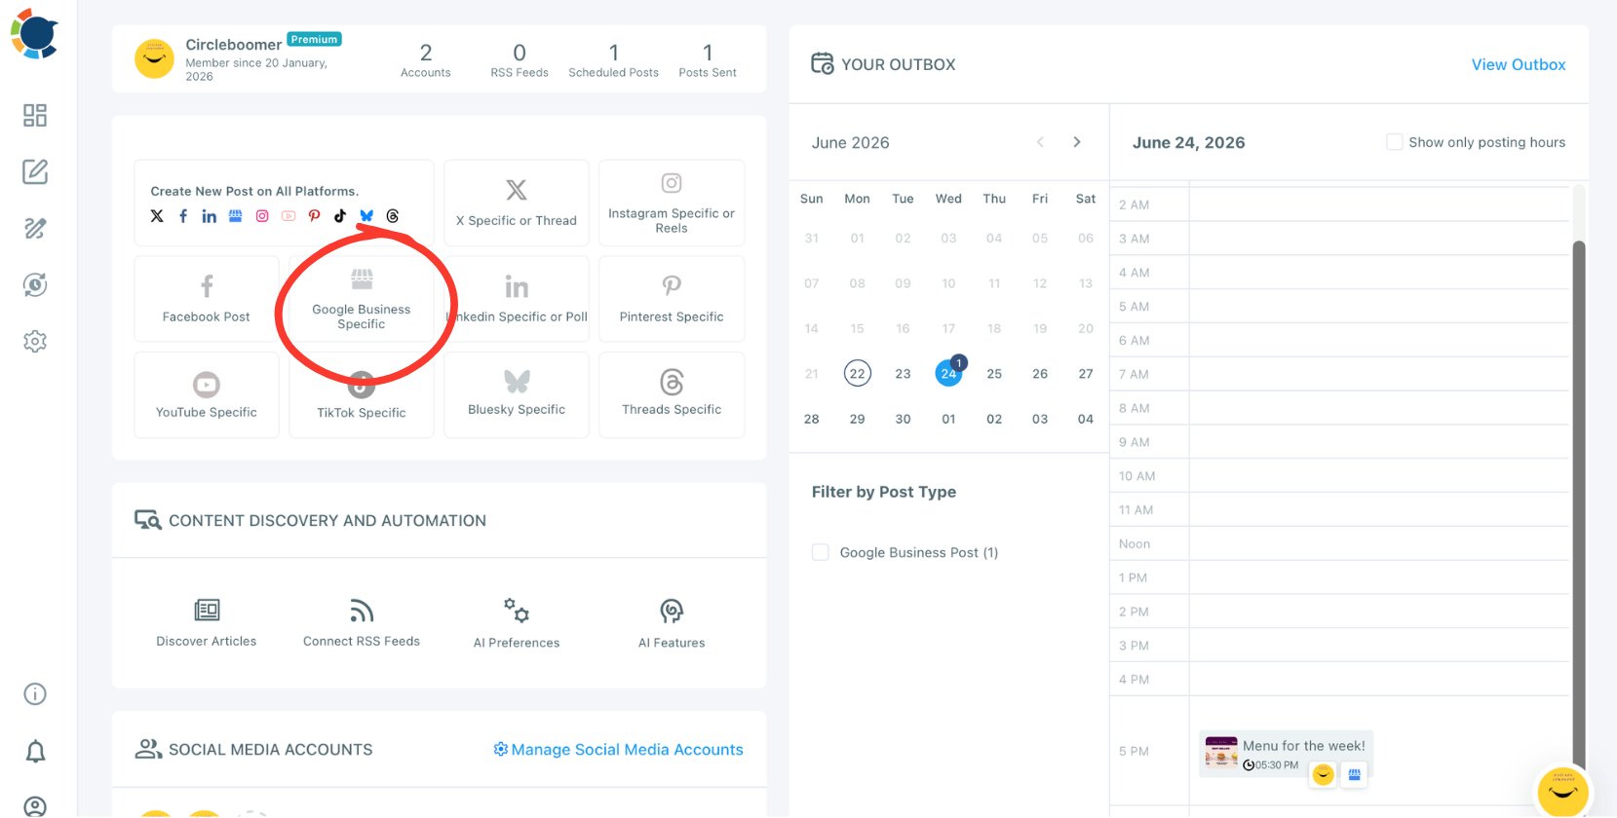Open the settings gear icon in sidebar
The height and width of the screenshot is (818, 1617).
point(35,342)
